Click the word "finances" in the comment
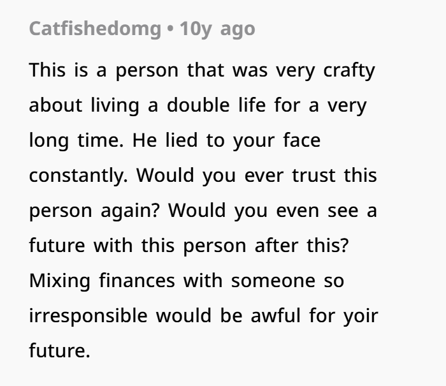Viewport: 446px width, 386px height. [x=134, y=280]
